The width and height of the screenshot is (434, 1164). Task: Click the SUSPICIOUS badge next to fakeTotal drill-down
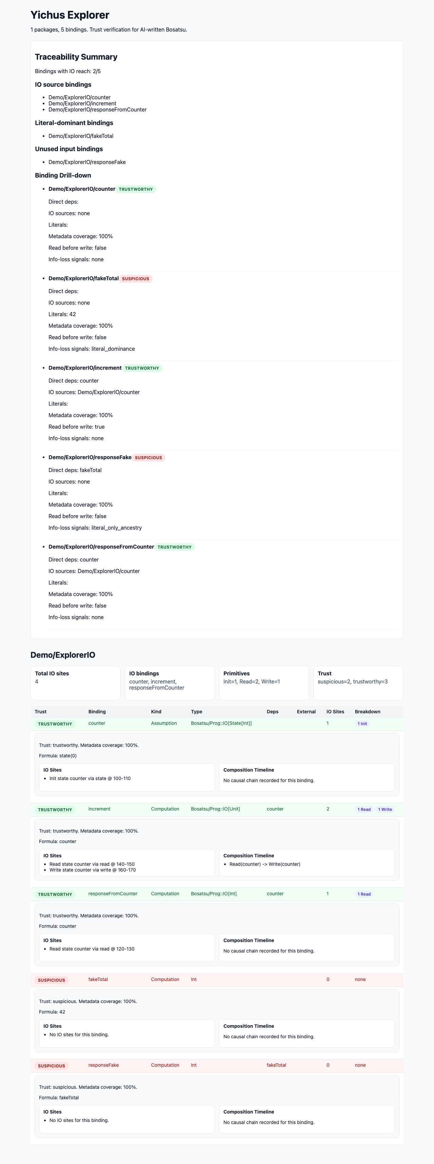coord(136,278)
